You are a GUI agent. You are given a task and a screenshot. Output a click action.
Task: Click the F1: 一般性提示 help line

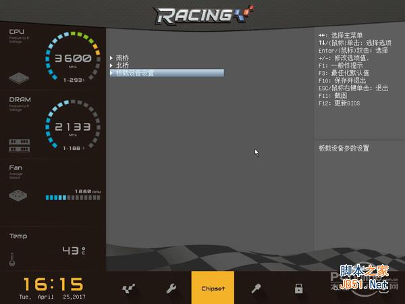point(340,66)
